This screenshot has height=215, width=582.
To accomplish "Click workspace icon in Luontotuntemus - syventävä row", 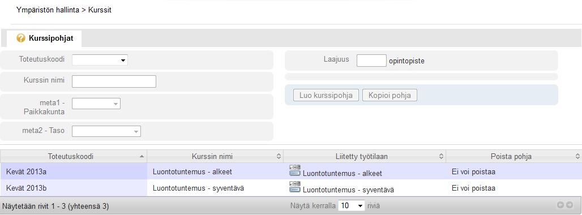I will click(295, 187).
